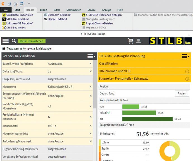The height and width of the screenshot is (161, 193).
Task: Switch to the Export ribbon tab
Action: coord(44,10)
